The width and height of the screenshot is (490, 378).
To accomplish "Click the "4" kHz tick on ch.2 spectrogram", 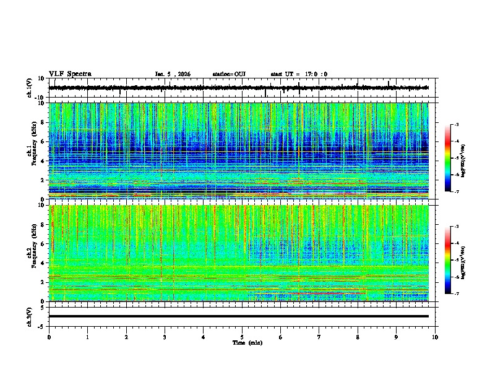I will [x=43, y=263].
